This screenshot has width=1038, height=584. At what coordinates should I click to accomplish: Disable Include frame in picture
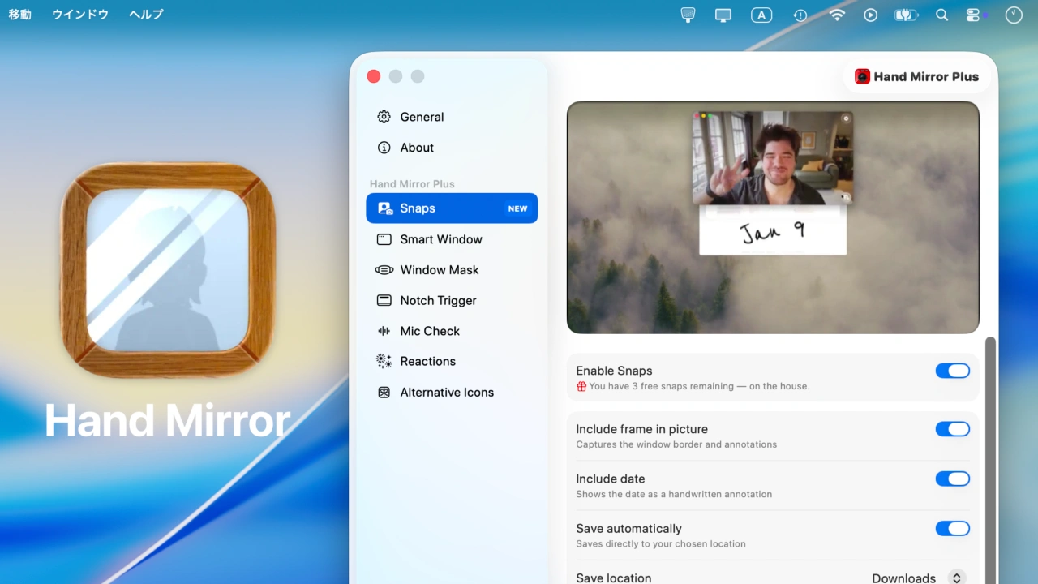click(x=952, y=429)
